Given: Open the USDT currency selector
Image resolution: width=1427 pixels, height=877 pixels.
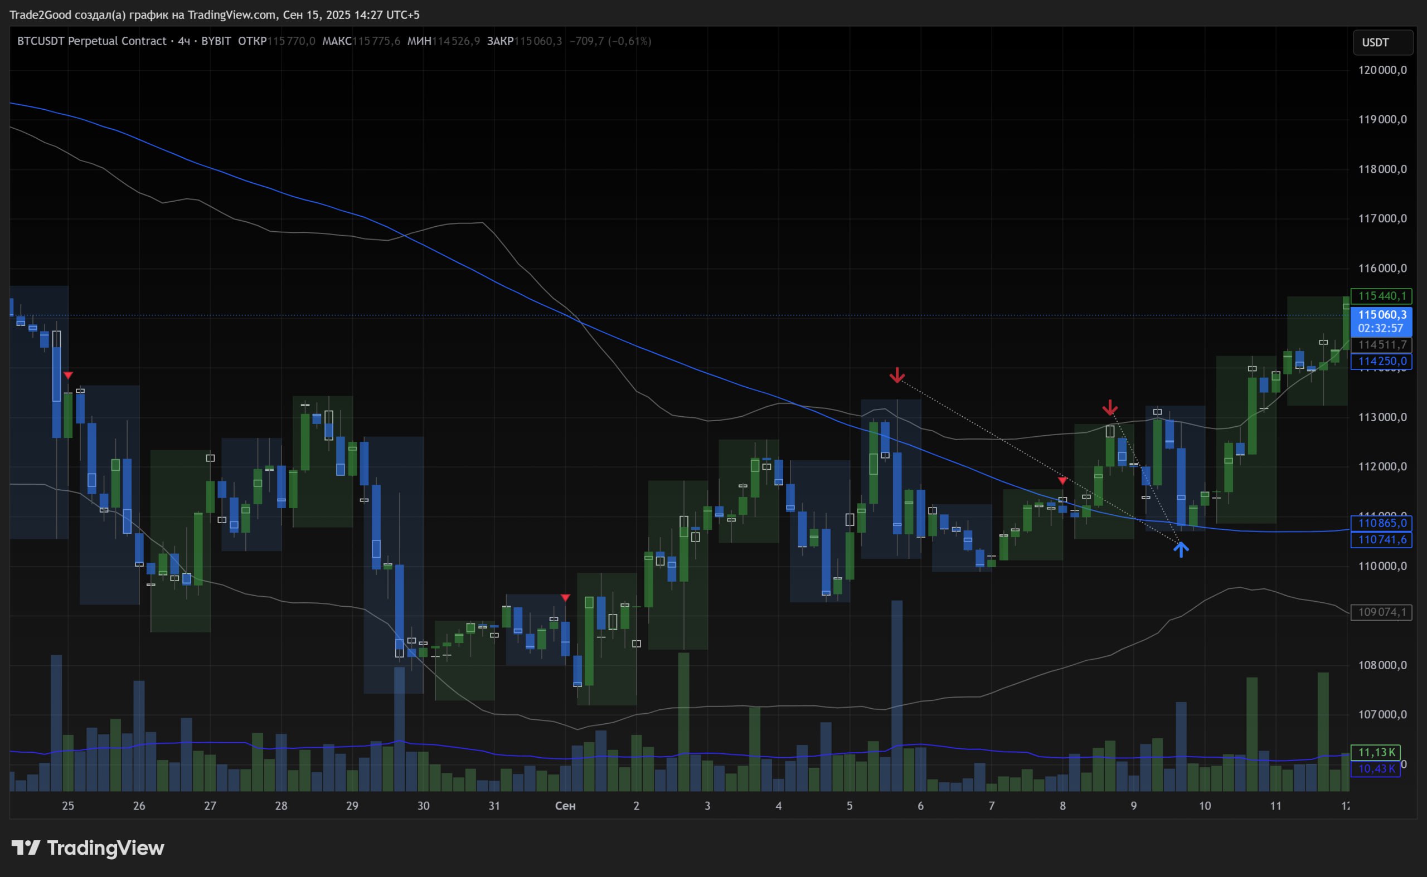Looking at the screenshot, I should point(1382,42).
